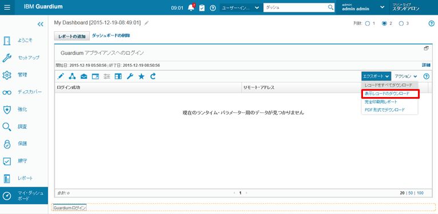
Task: Click the wrench customize toolbar icon
Action: click(130, 76)
